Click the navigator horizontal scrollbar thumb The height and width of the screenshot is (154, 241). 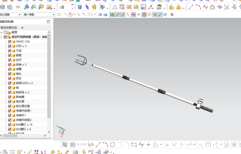[x=10, y=136]
